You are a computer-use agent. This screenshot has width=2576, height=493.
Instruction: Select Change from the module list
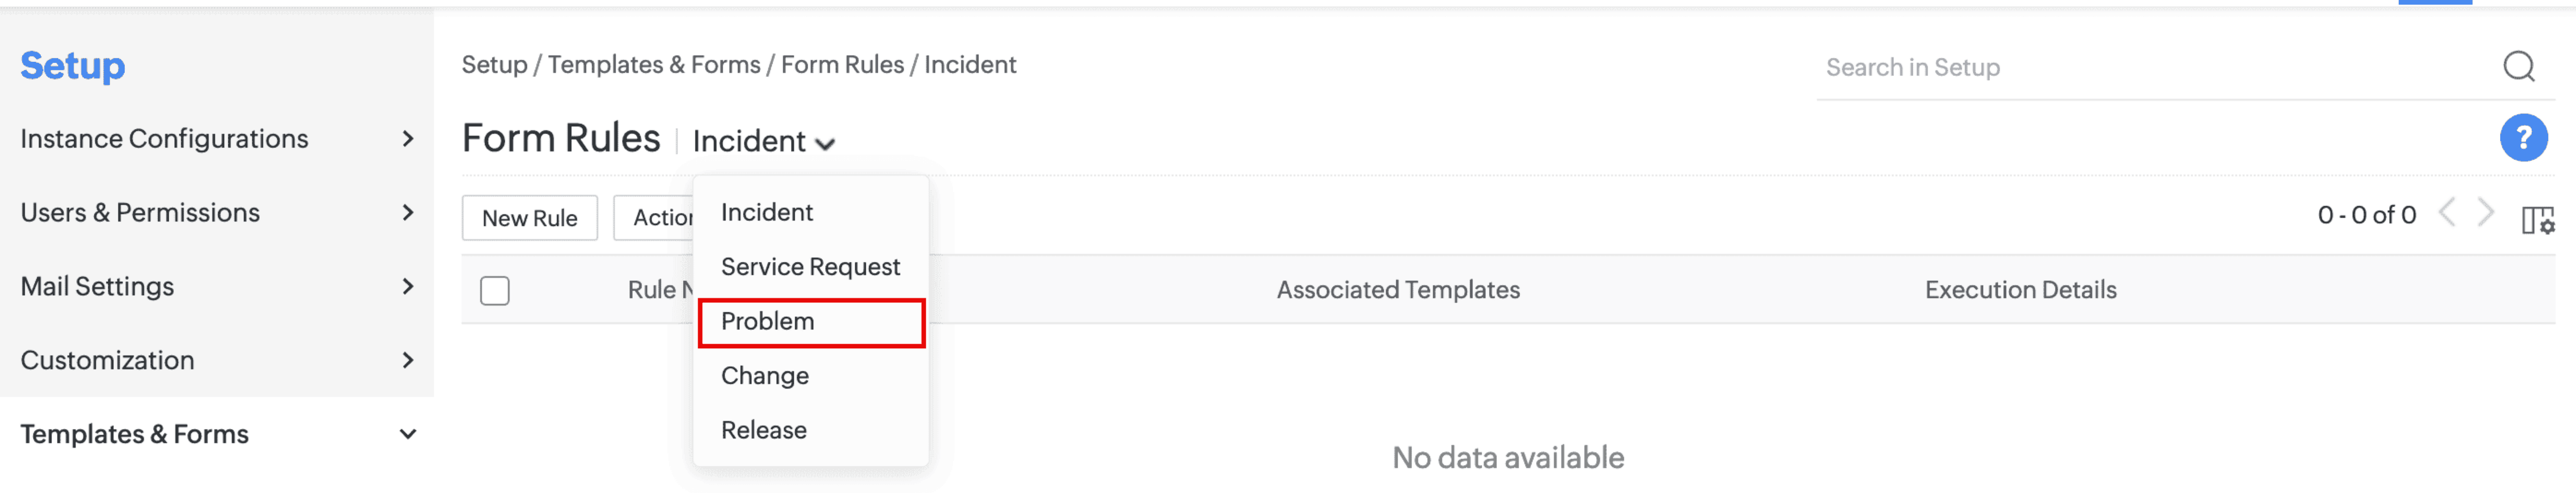[765, 376]
